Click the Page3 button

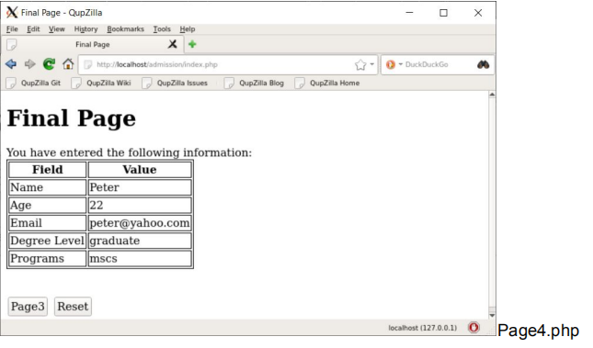point(28,307)
